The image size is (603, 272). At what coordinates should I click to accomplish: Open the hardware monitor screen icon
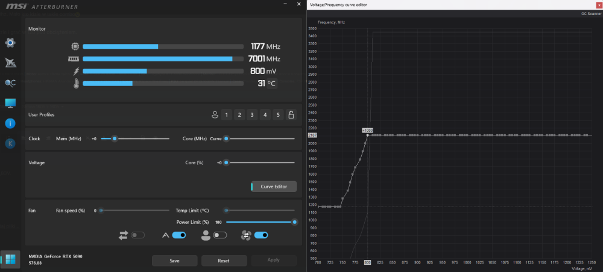point(10,103)
